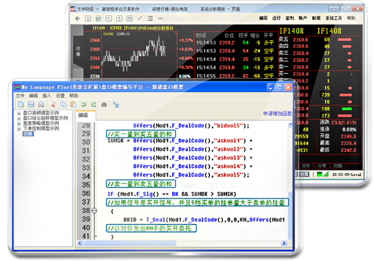Open the 运行 menu in trading window
Image resolution: width=374 pixels, height=261 pixels.
pyautogui.click(x=276, y=18)
